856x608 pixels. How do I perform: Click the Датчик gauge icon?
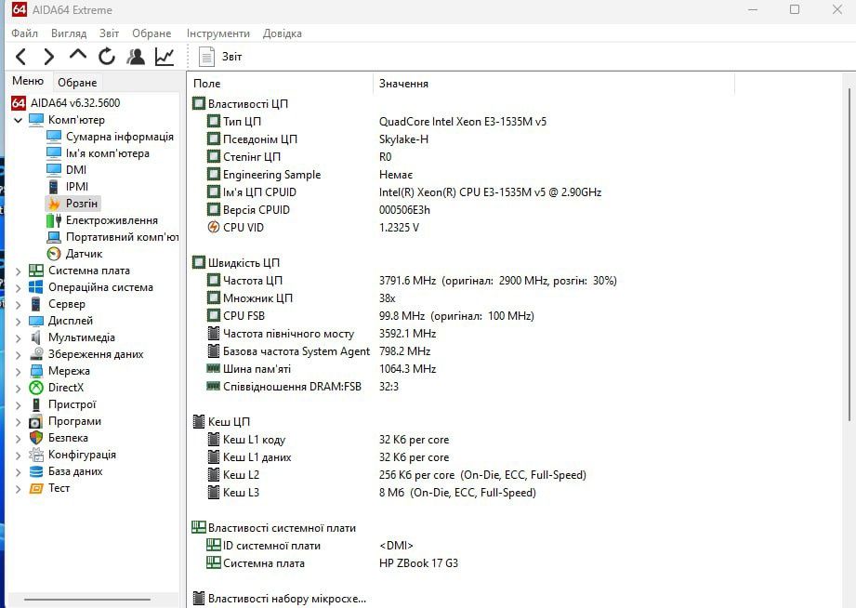tap(54, 254)
